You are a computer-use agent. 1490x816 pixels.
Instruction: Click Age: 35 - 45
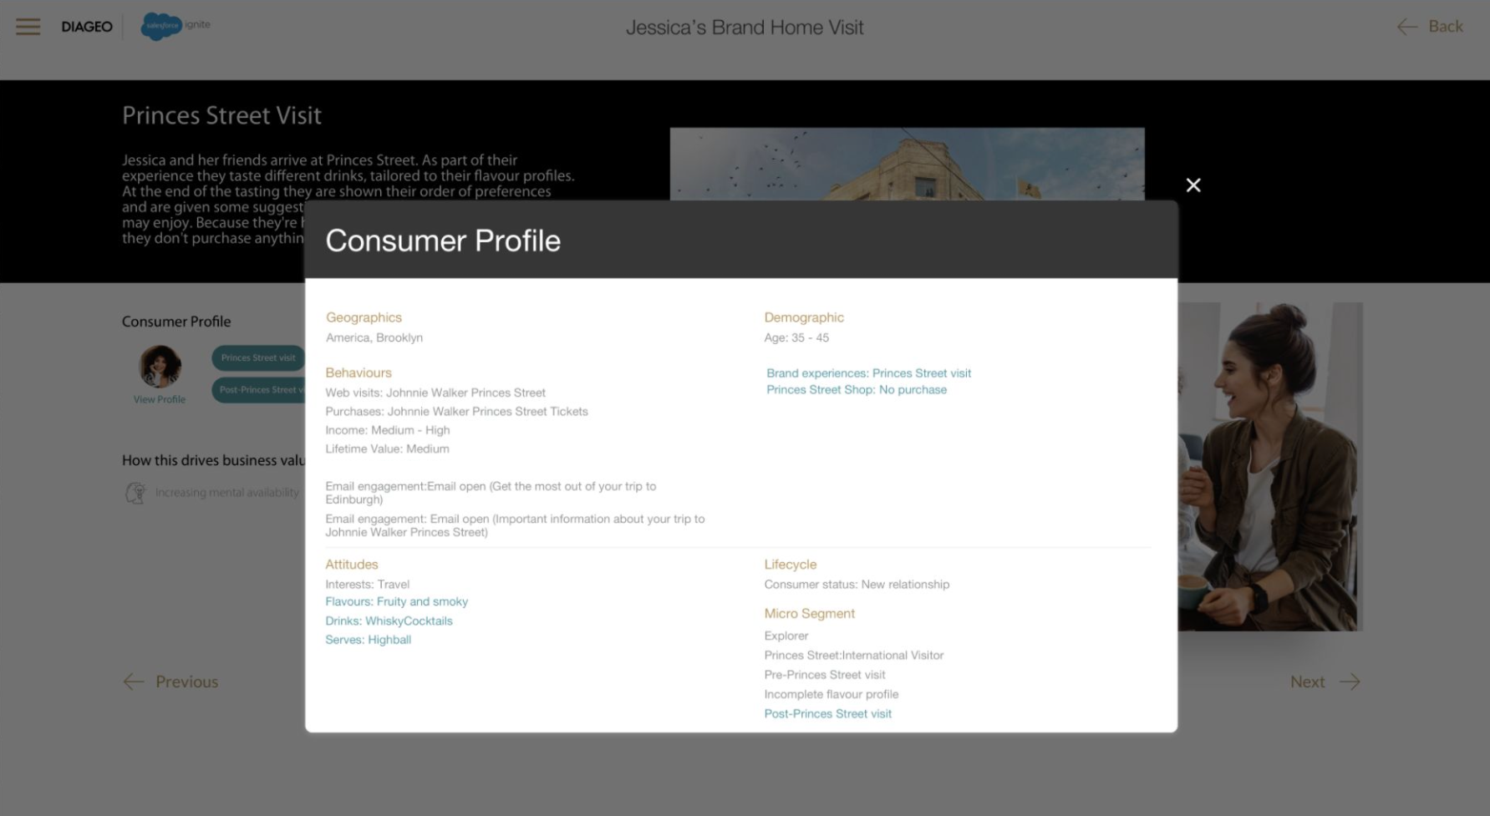tap(796, 337)
